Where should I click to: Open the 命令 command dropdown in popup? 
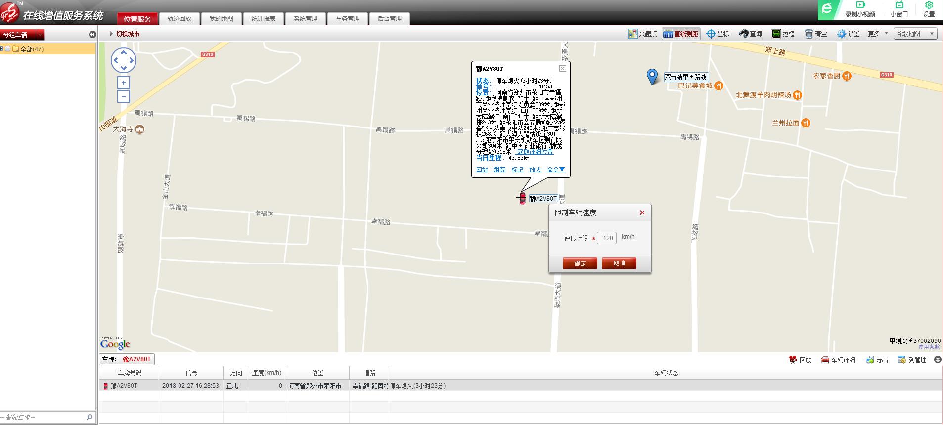555,170
